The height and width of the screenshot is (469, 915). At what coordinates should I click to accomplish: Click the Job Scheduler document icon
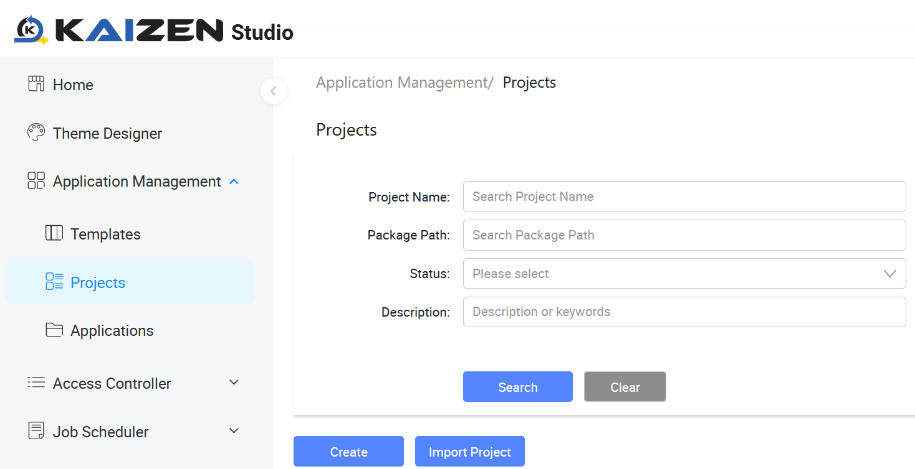tap(36, 430)
